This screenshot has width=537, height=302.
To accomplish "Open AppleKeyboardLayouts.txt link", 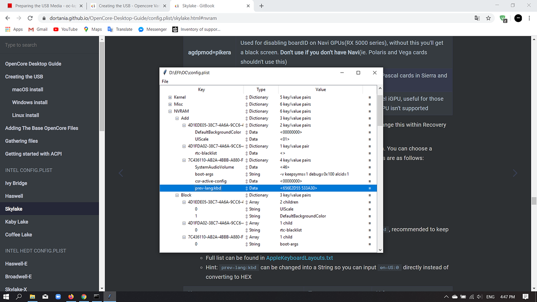I will (x=299, y=258).
